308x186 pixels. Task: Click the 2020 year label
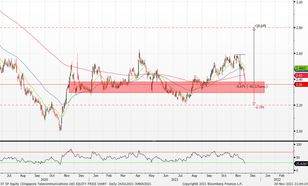(44, 179)
